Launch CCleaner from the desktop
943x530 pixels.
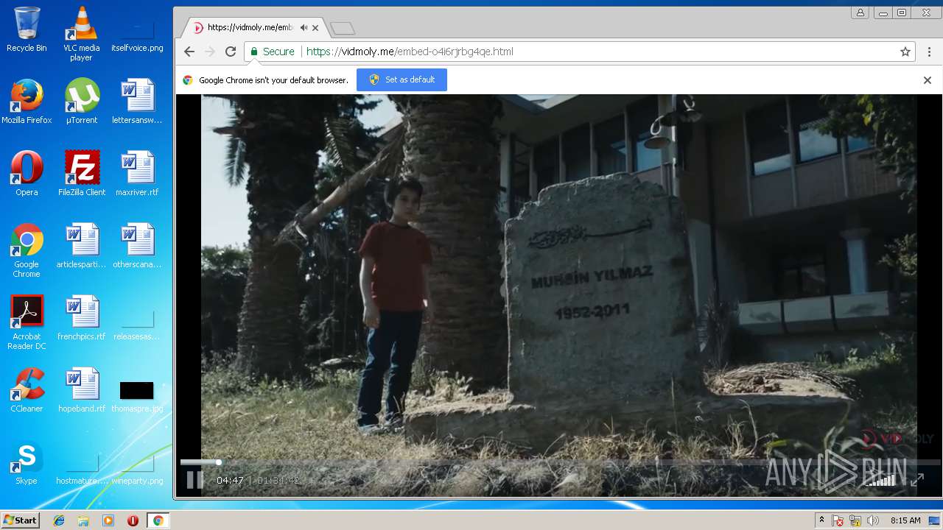pyautogui.click(x=27, y=390)
